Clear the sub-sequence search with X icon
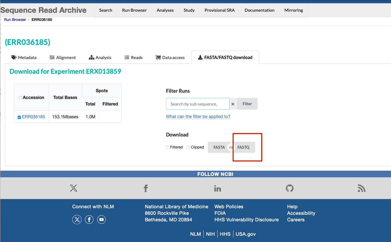Viewport: 391px width, 242px height. [233, 104]
